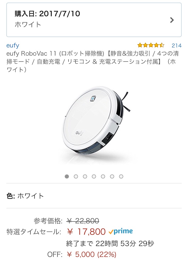The height and width of the screenshot is (263, 188).
Task: Select the first image carousel dot
Action: click(x=67, y=176)
